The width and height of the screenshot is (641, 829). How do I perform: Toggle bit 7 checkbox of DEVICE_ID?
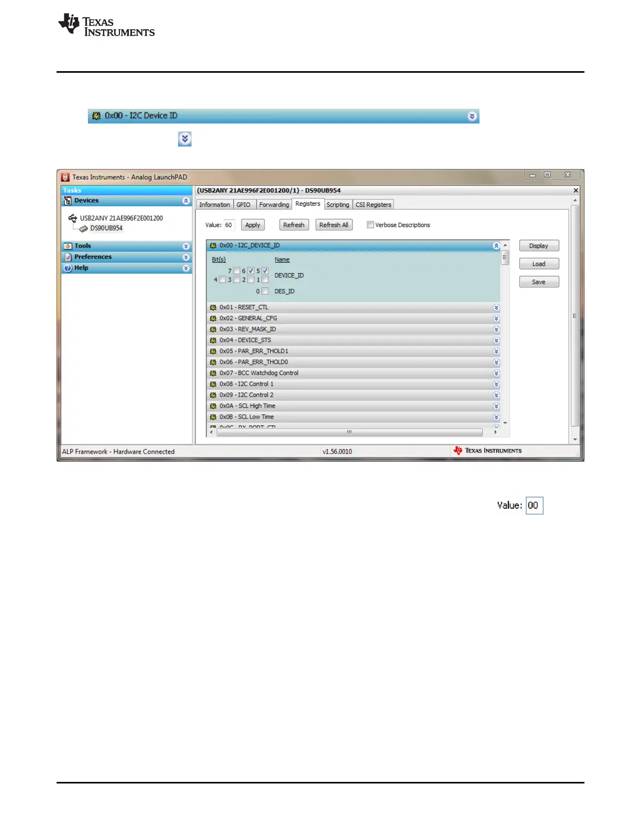(237, 271)
